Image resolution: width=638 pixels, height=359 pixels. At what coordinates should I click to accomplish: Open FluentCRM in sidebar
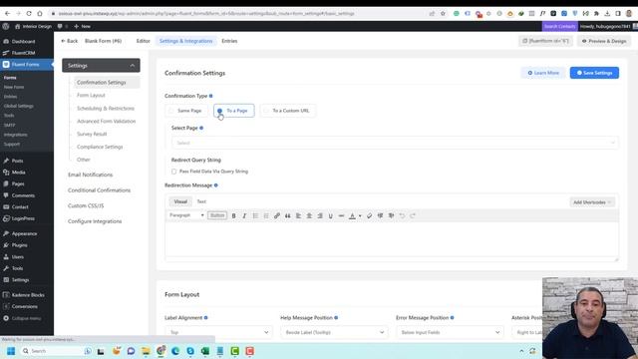click(x=23, y=53)
